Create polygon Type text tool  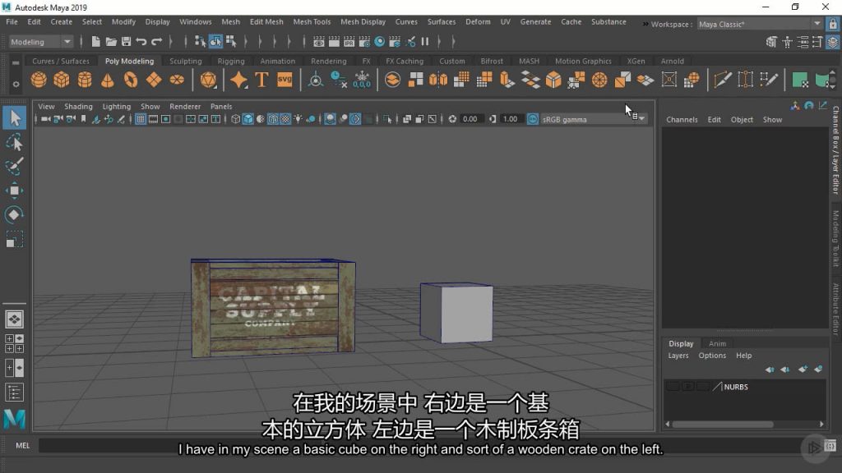[x=261, y=80]
